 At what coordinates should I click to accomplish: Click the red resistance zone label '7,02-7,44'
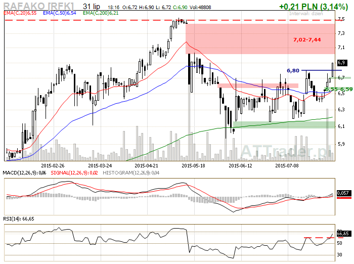307,40
